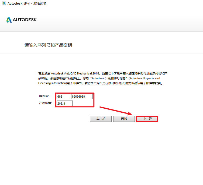Viewport: 203px width, 185px height.
Task: Click the dash separator between the serial number fields
Action: 71,97
